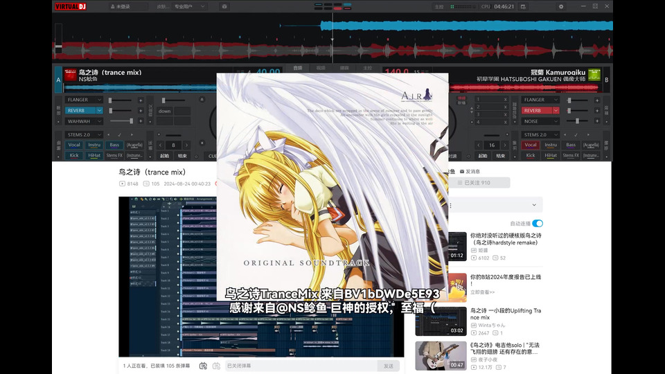Toggle deck A HiHat stem
Viewport: 665px width, 374px height.
94,156
